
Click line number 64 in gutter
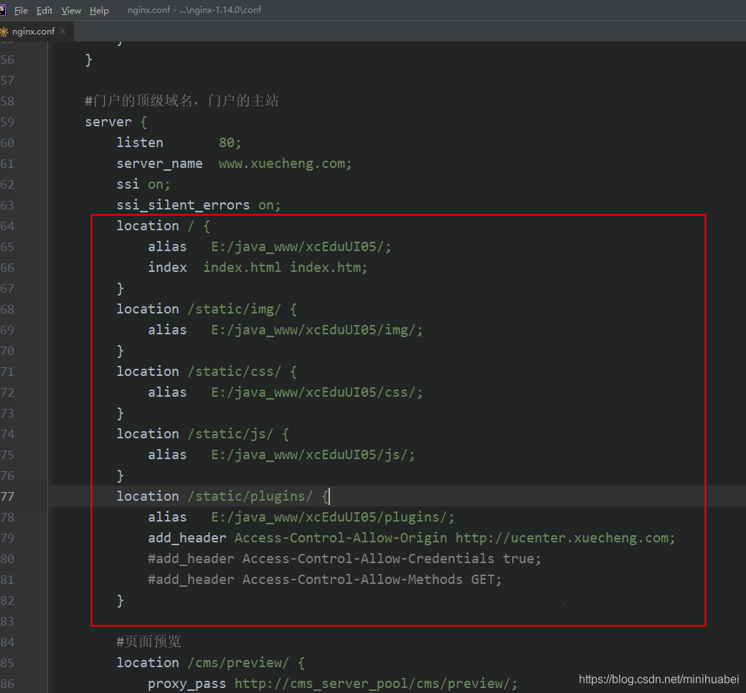coord(7,226)
